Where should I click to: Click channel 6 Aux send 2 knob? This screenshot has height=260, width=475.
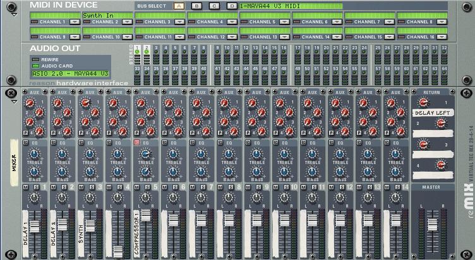178,112
